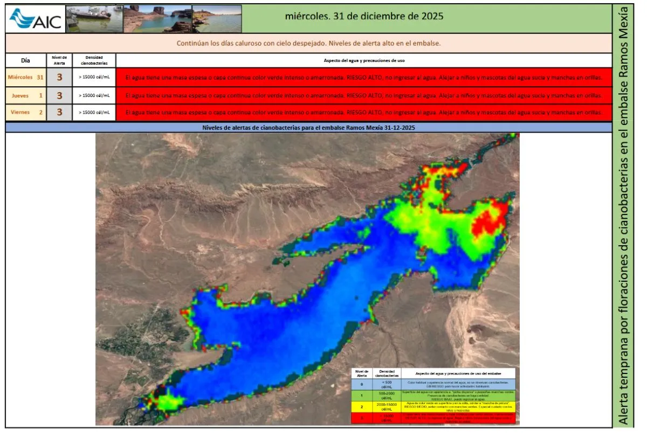Click the map title bar 'Niveles de alertas'
The width and height of the screenshot is (647, 437).
(308, 128)
